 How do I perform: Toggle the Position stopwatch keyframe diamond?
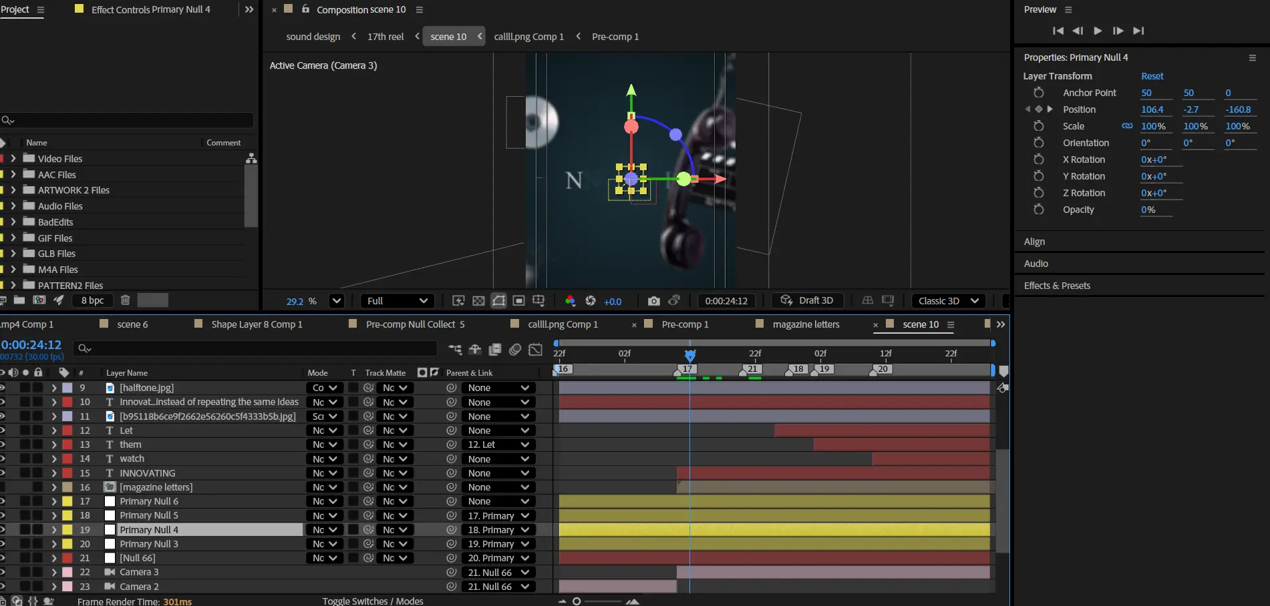click(x=1038, y=109)
